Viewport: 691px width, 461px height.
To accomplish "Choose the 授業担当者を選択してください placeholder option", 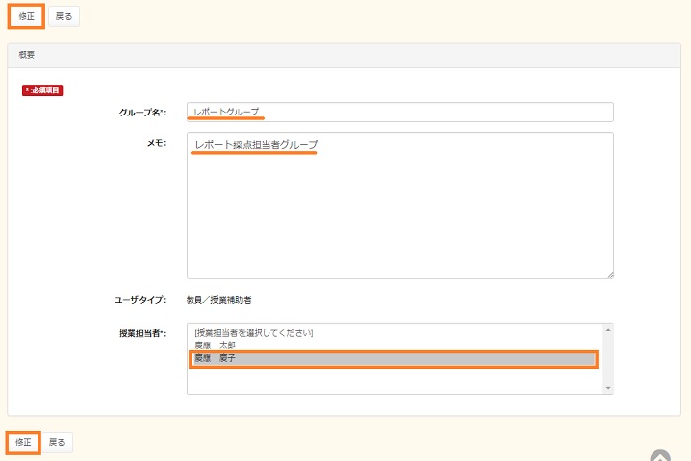I will [255, 333].
